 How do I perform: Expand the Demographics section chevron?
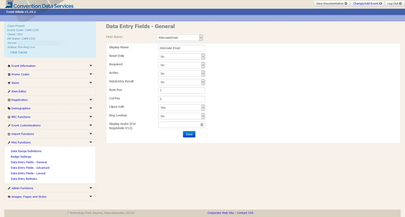pos(91,108)
